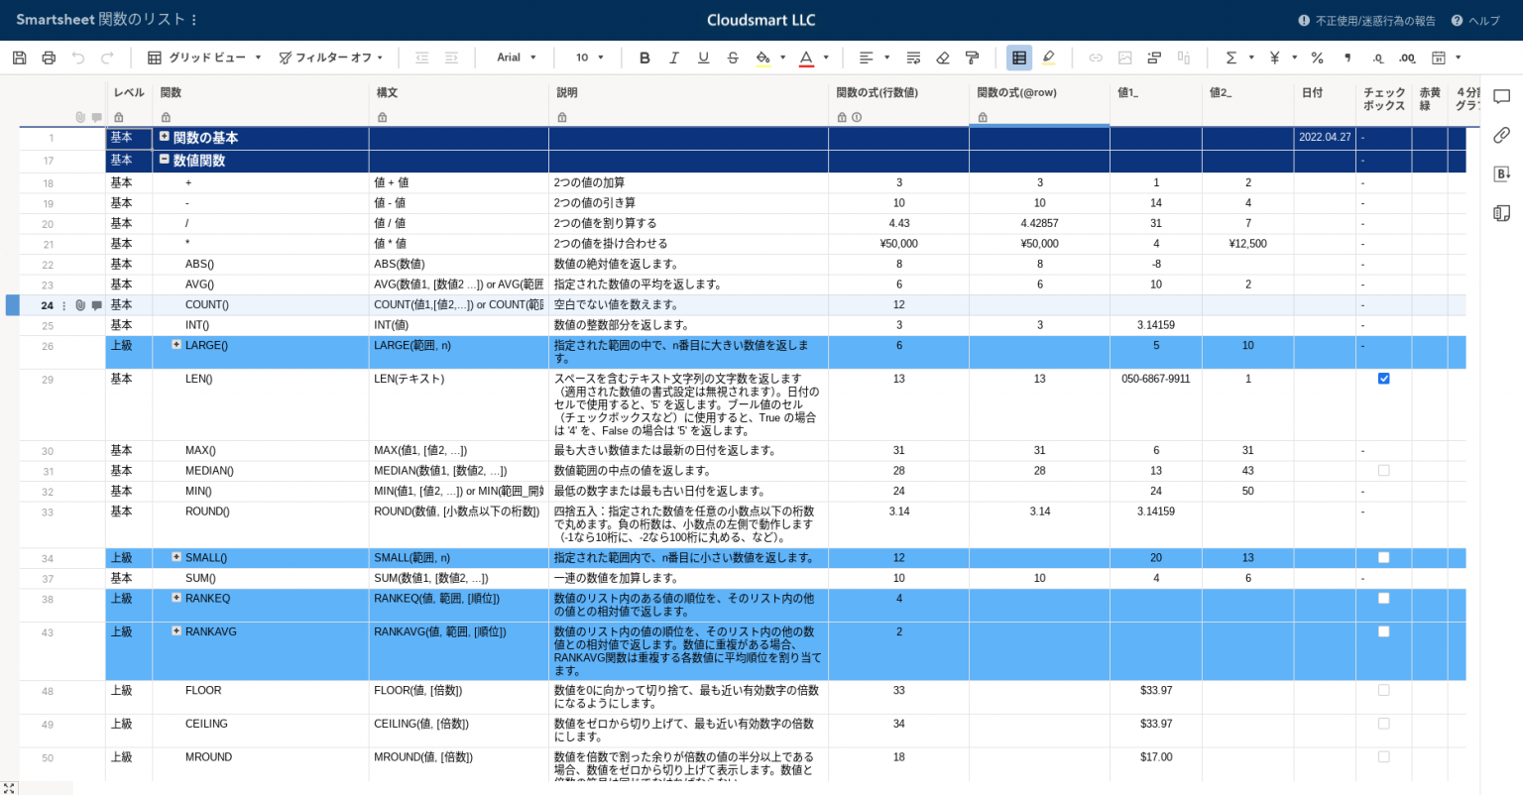Screen dimensions: 1523x795
Task: Apply yen currency format
Action: coord(1274,57)
